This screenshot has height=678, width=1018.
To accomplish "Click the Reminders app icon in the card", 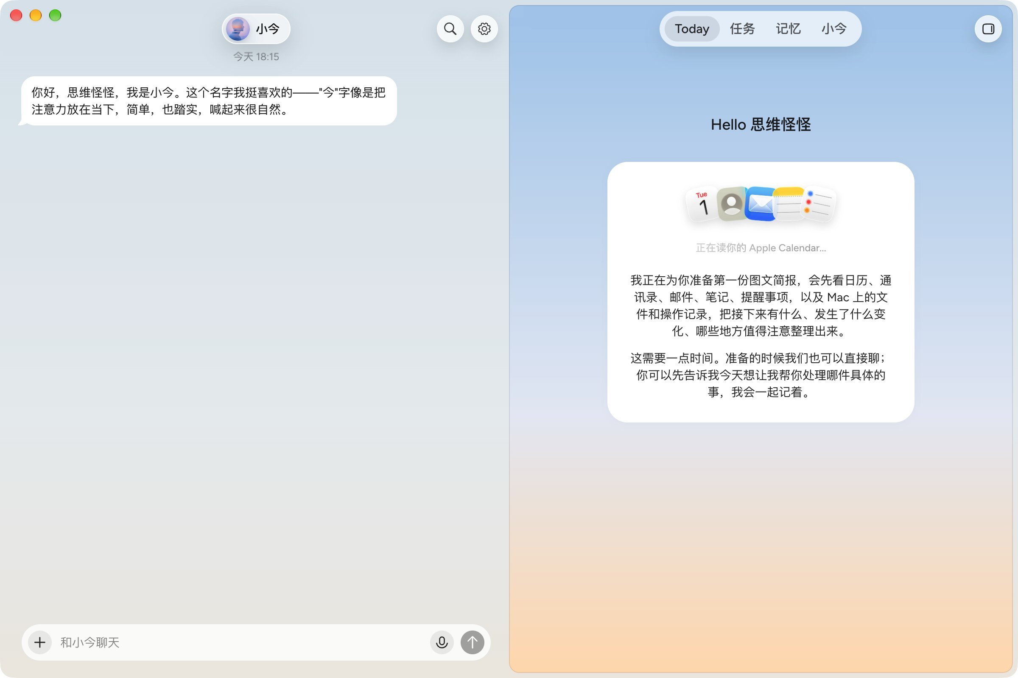I will point(819,205).
